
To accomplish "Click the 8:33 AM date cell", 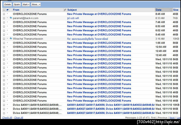I will tap(160, 18).
